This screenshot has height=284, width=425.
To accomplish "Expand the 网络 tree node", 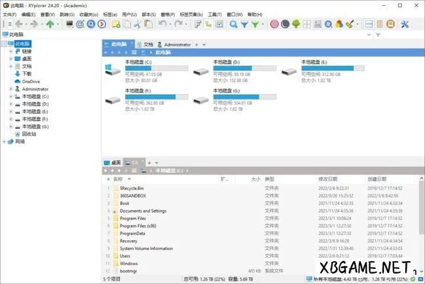I will click(5, 141).
